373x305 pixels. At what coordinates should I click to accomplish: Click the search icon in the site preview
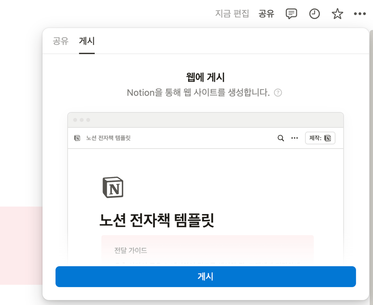[x=280, y=138]
